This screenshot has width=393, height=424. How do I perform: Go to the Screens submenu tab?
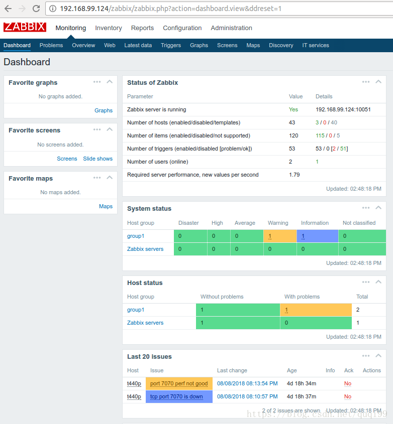pos(227,46)
